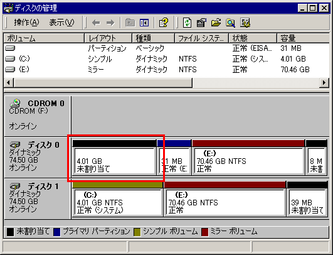Sort by the 容量 column header
Screen dimensions: 333x255
tap(304, 38)
